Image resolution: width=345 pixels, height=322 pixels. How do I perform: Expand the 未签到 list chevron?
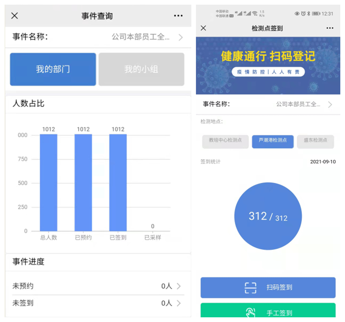[179, 303]
